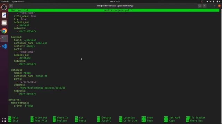
Task: Open the clock showing Oct 29 20:11
Action: [115, 1]
